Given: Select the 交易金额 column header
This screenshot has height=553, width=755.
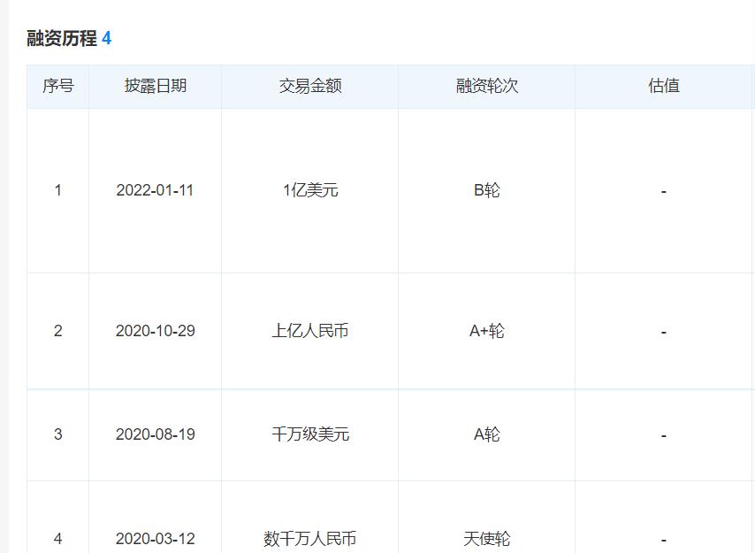Looking at the screenshot, I should pos(310,86).
